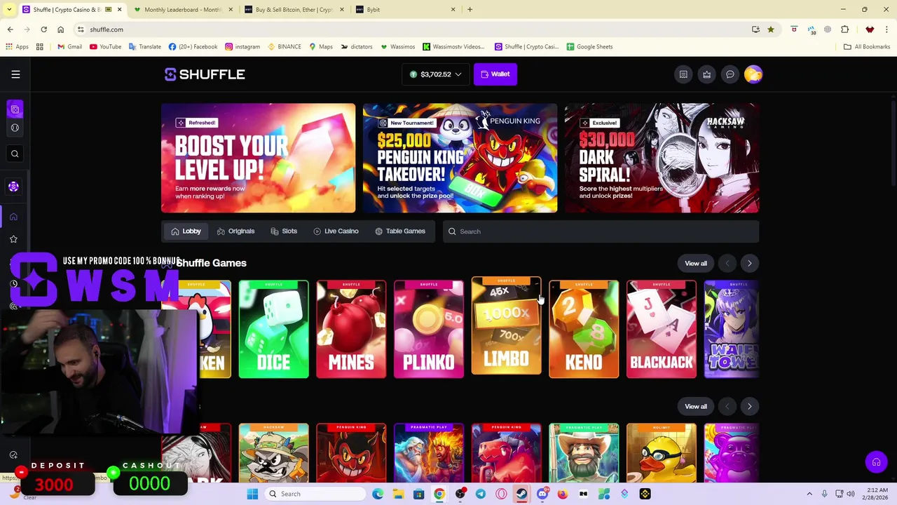This screenshot has width=897, height=505.
Task: Reload the current page
Action: click(x=43, y=29)
